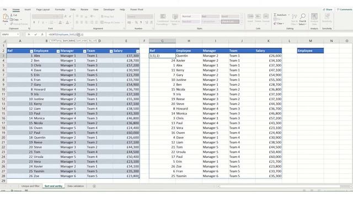Open the Power Pivot ribbon tab
Image resolution: width=353 pixels, height=198 pixels.
[x=137, y=9]
